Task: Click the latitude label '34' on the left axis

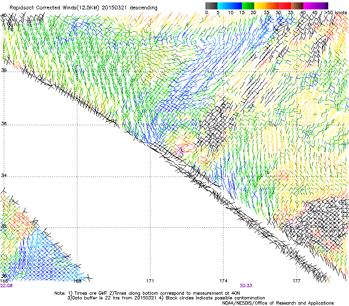Action: tap(4, 175)
